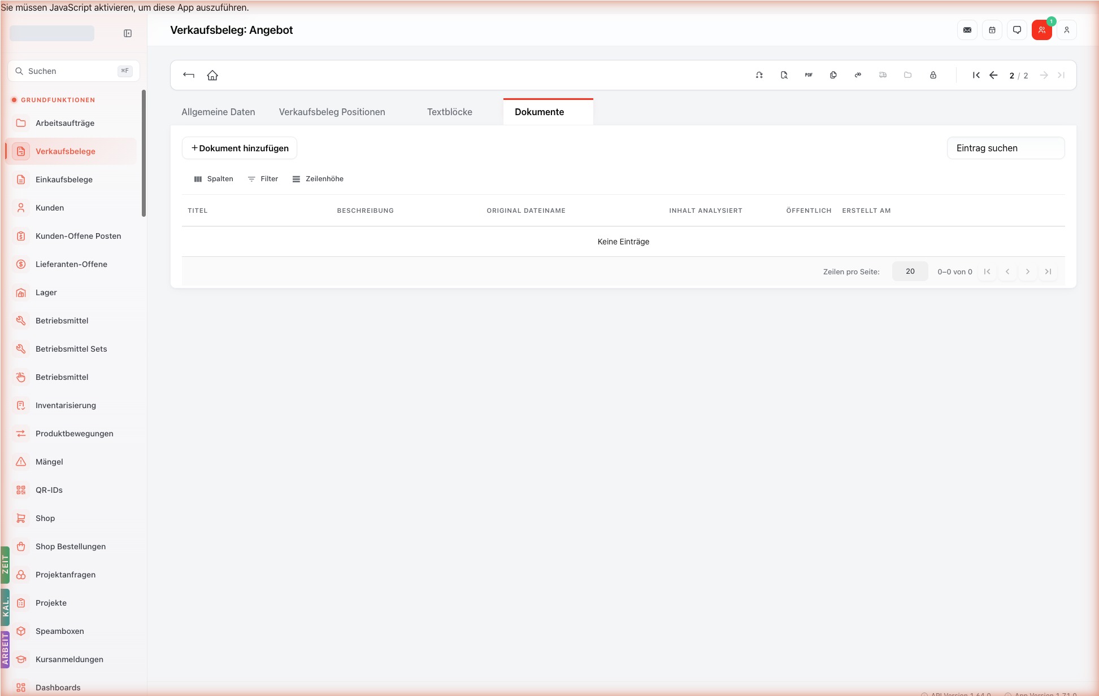Export the Angebot as PDF

tap(809, 75)
